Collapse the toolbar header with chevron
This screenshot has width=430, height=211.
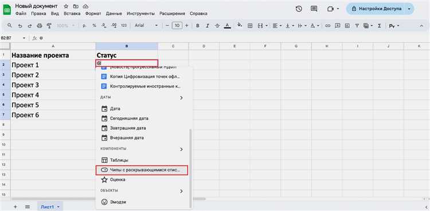pyautogui.click(x=421, y=26)
